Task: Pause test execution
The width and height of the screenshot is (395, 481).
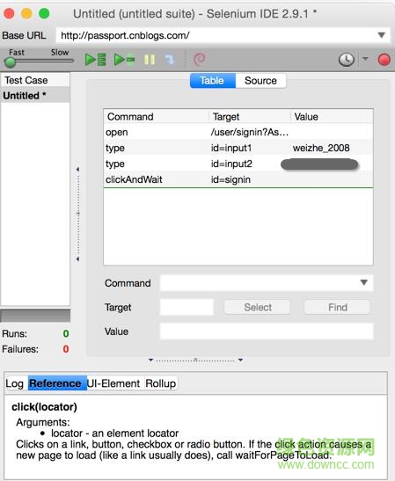Action: coord(150,60)
